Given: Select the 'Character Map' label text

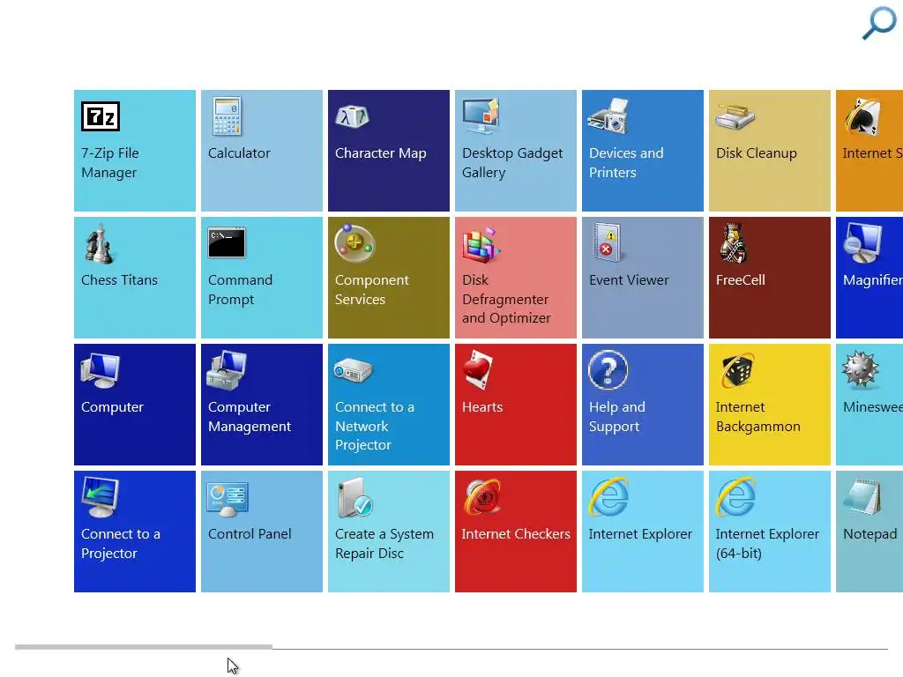Looking at the screenshot, I should coord(381,153).
